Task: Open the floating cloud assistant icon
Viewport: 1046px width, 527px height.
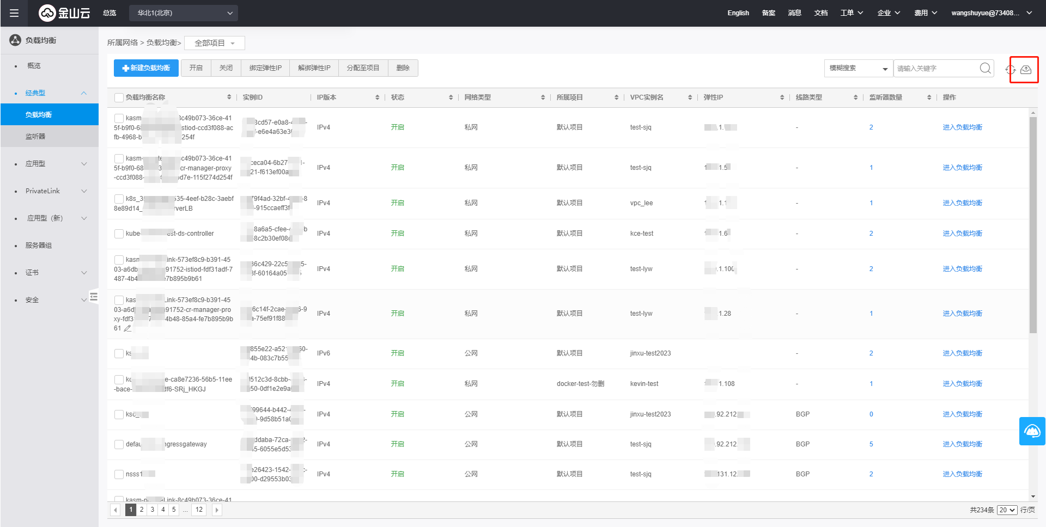Action: click(x=1032, y=431)
